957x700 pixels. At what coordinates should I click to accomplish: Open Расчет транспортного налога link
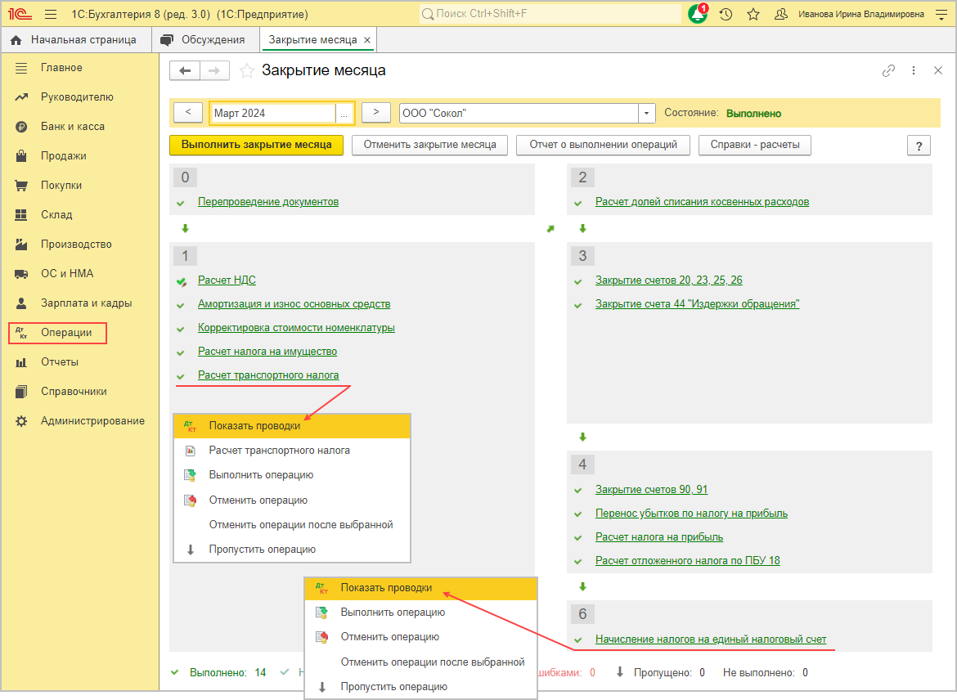point(268,375)
